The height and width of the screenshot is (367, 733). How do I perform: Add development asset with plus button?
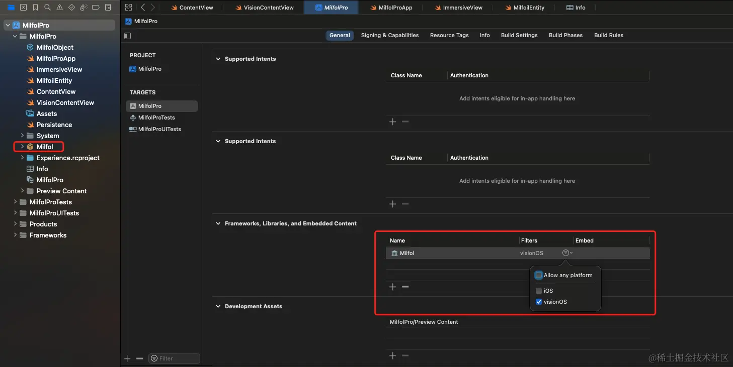click(x=393, y=355)
